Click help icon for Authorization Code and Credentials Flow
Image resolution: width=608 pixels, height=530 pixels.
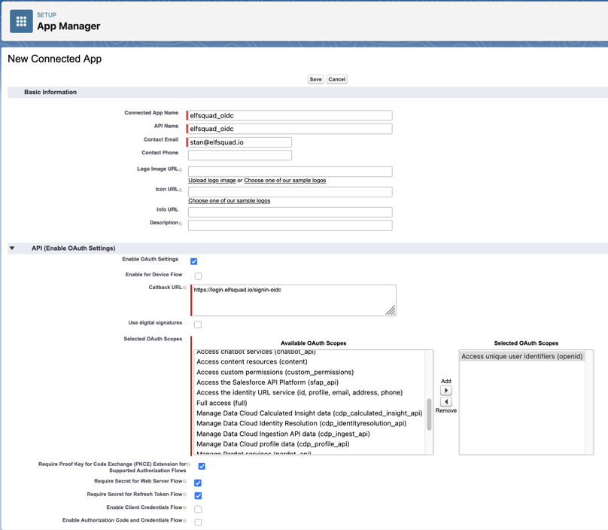[184, 520]
